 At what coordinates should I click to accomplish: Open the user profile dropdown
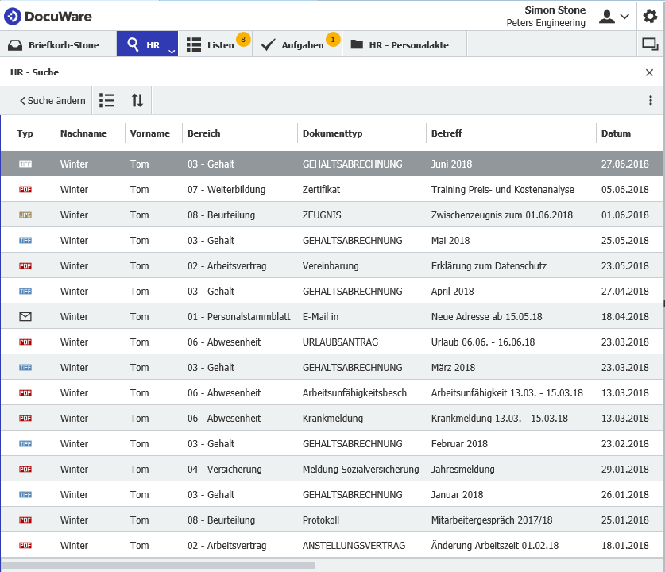[613, 16]
